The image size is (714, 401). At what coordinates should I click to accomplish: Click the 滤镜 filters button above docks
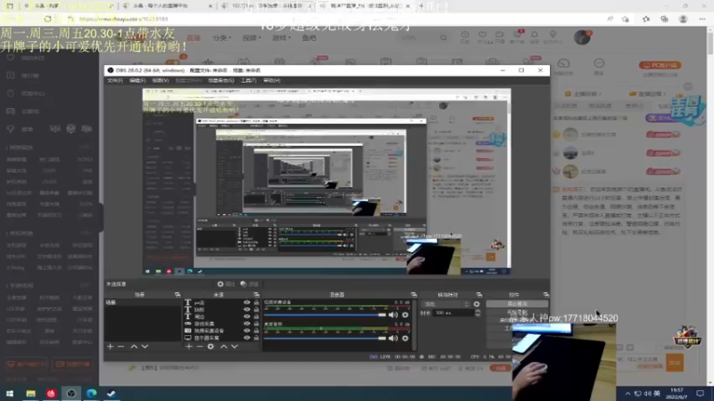click(x=250, y=284)
